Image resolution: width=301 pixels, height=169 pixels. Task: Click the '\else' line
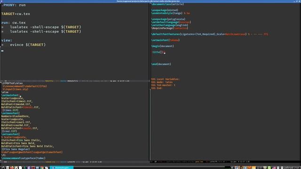(5, 92)
